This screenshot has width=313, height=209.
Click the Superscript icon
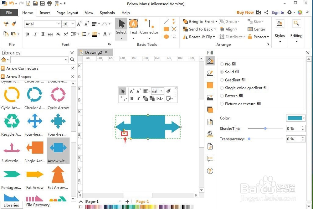pos(66,34)
